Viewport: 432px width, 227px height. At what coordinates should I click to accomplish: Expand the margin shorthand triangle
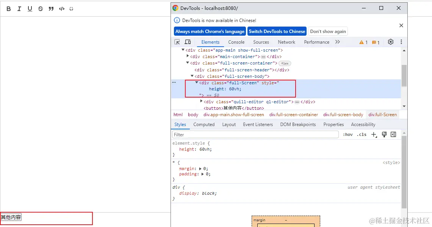200,169
